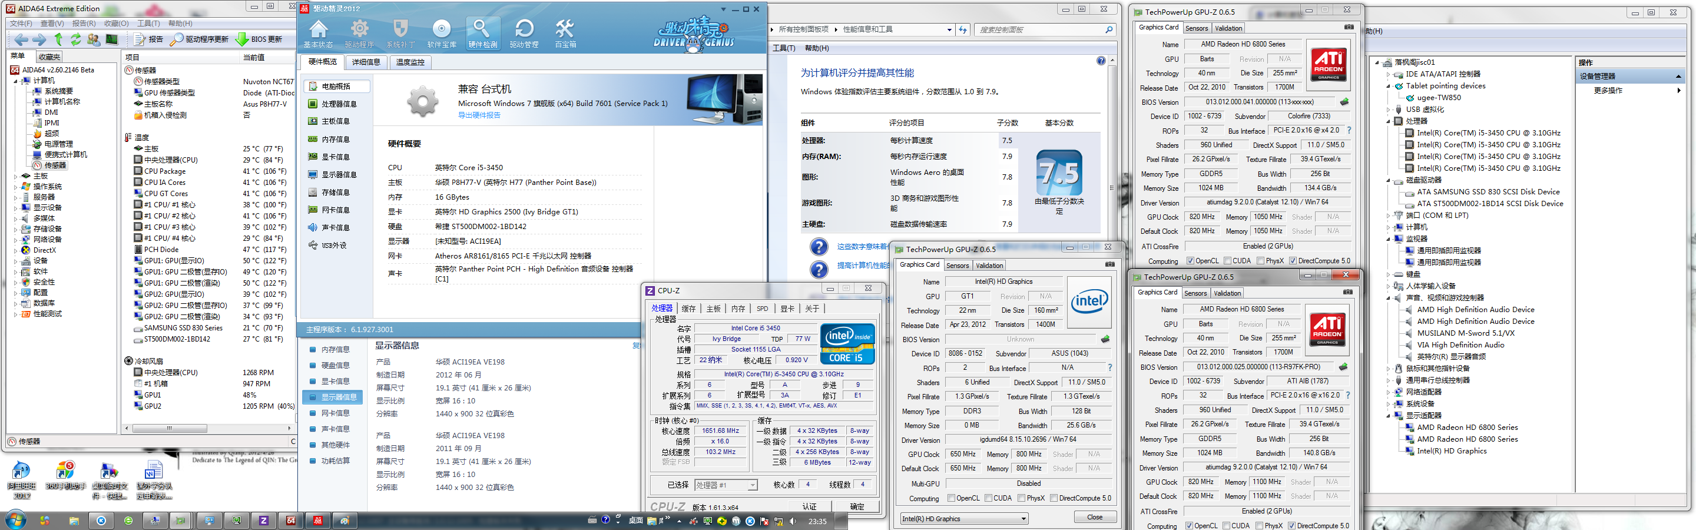Open 驱动精灵 title bar dropdown arrow
Screen dimensions: 1696x530
coord(724,9)
